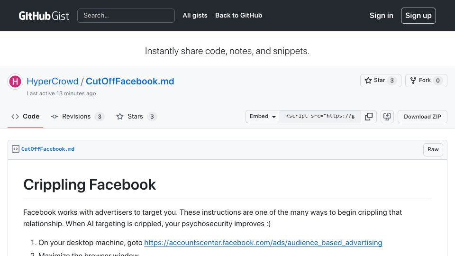Click the file code icon beside CutOffFacebook.md

point(16,149)
